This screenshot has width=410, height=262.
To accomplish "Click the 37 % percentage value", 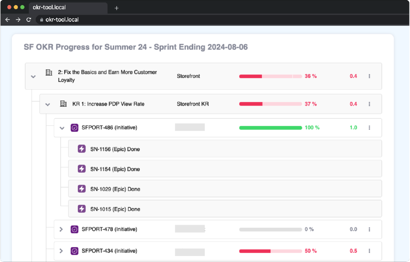I will [x=310, y=104].
